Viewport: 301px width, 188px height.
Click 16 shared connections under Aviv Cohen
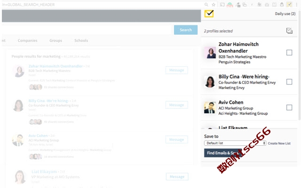click(59, 157)
